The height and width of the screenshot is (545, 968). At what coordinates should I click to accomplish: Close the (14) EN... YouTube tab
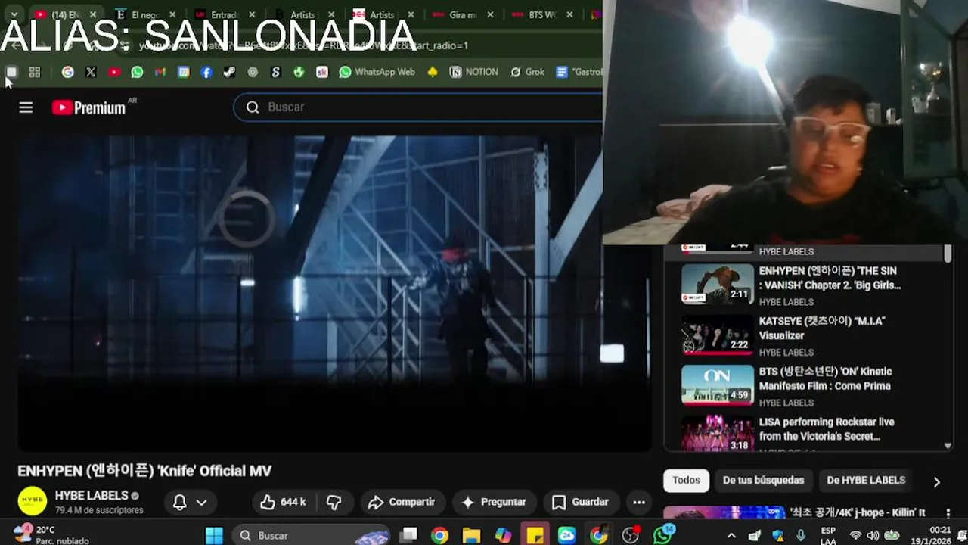(x=94, y=14)
